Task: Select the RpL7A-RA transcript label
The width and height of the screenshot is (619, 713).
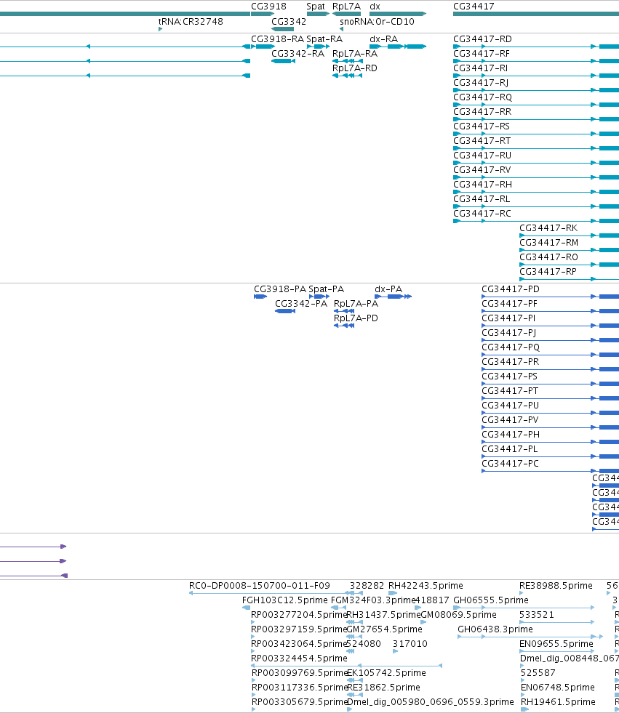Action: pyautogui.click(x=354, y=54)
